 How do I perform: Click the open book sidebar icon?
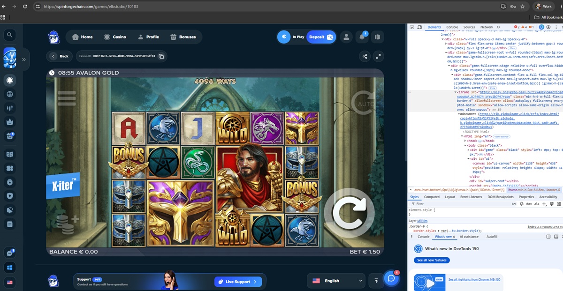coord(10,154)
